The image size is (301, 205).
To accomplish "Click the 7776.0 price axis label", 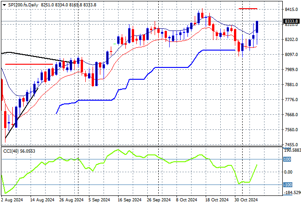I will coord(291,99).
